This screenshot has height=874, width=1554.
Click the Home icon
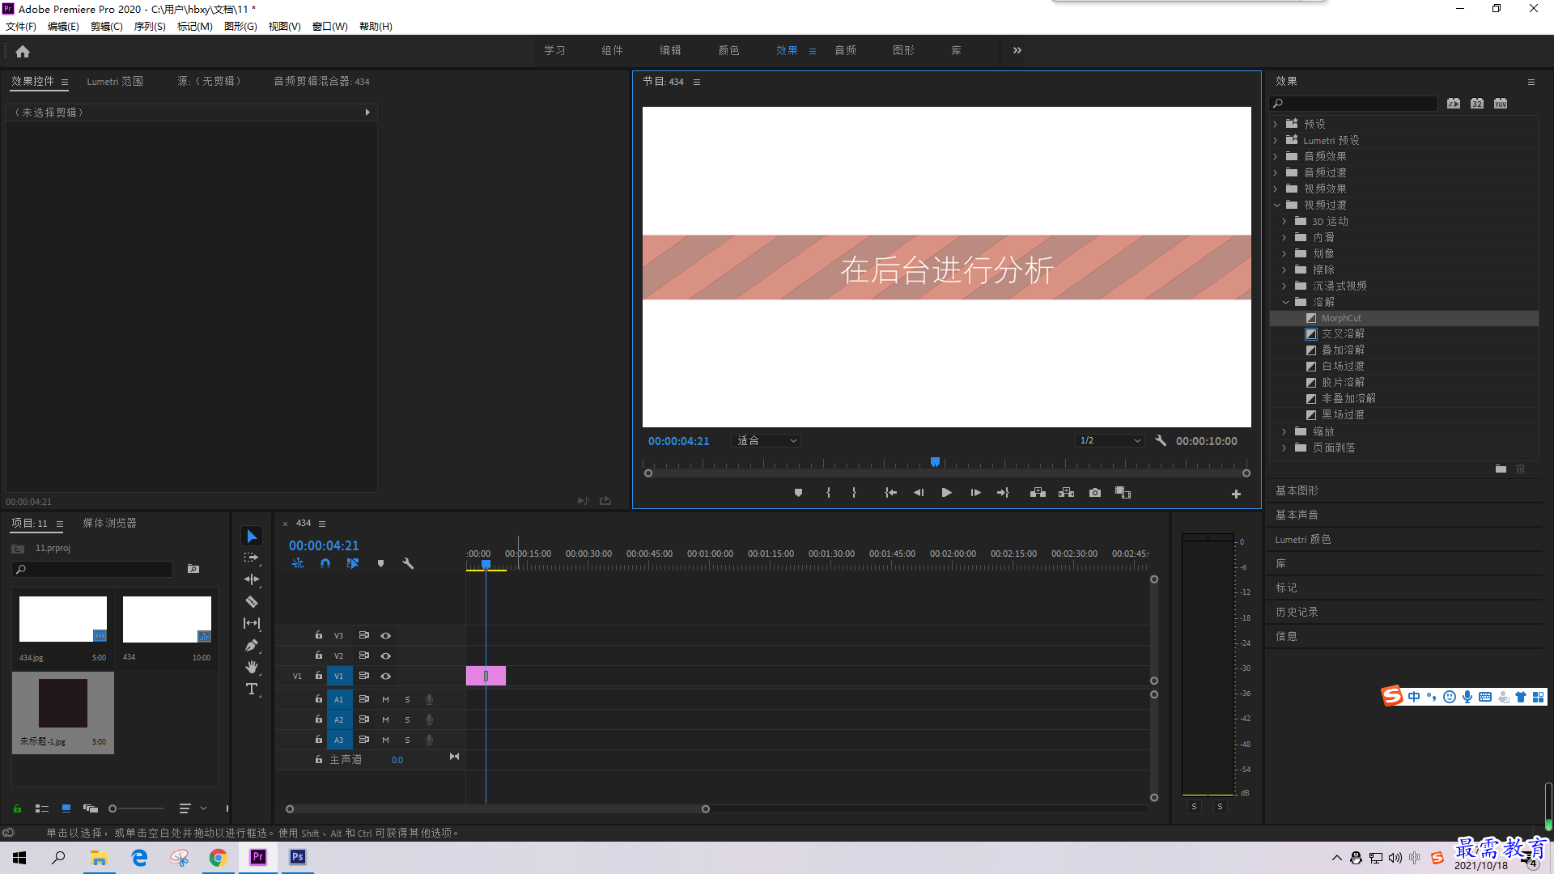tap(23, 51)
